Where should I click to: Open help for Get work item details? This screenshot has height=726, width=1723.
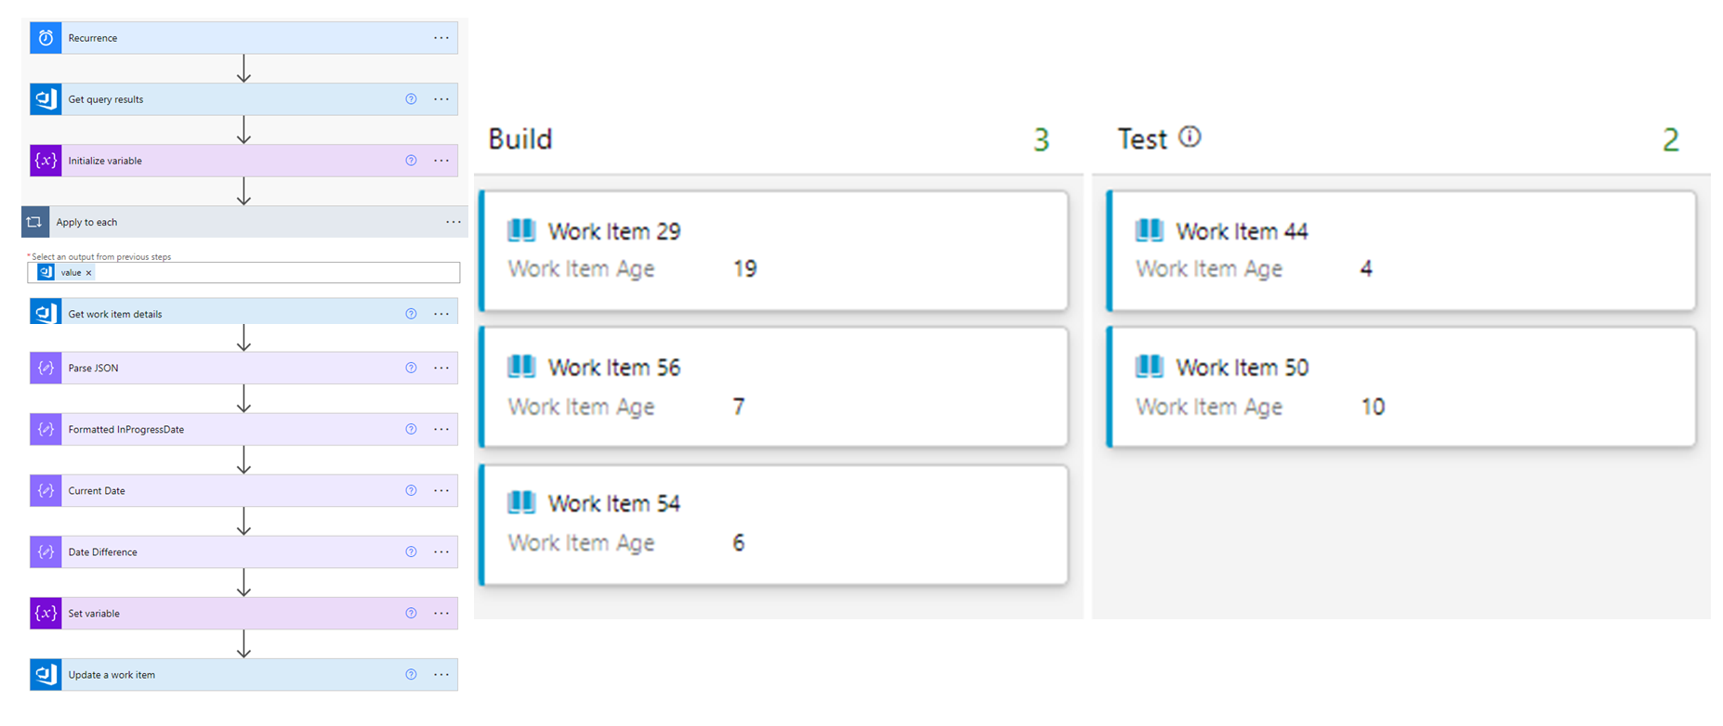pos(411,314)
